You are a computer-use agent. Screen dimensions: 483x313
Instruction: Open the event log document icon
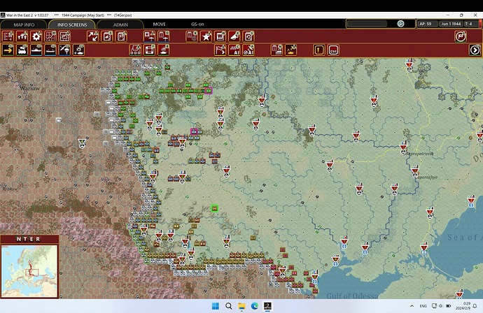click(107, 36)
